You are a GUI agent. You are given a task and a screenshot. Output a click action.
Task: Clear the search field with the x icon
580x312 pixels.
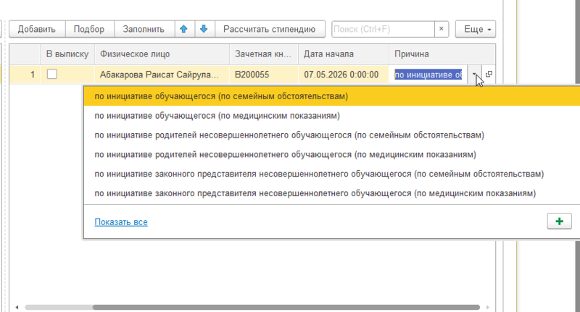click(442, 29)
